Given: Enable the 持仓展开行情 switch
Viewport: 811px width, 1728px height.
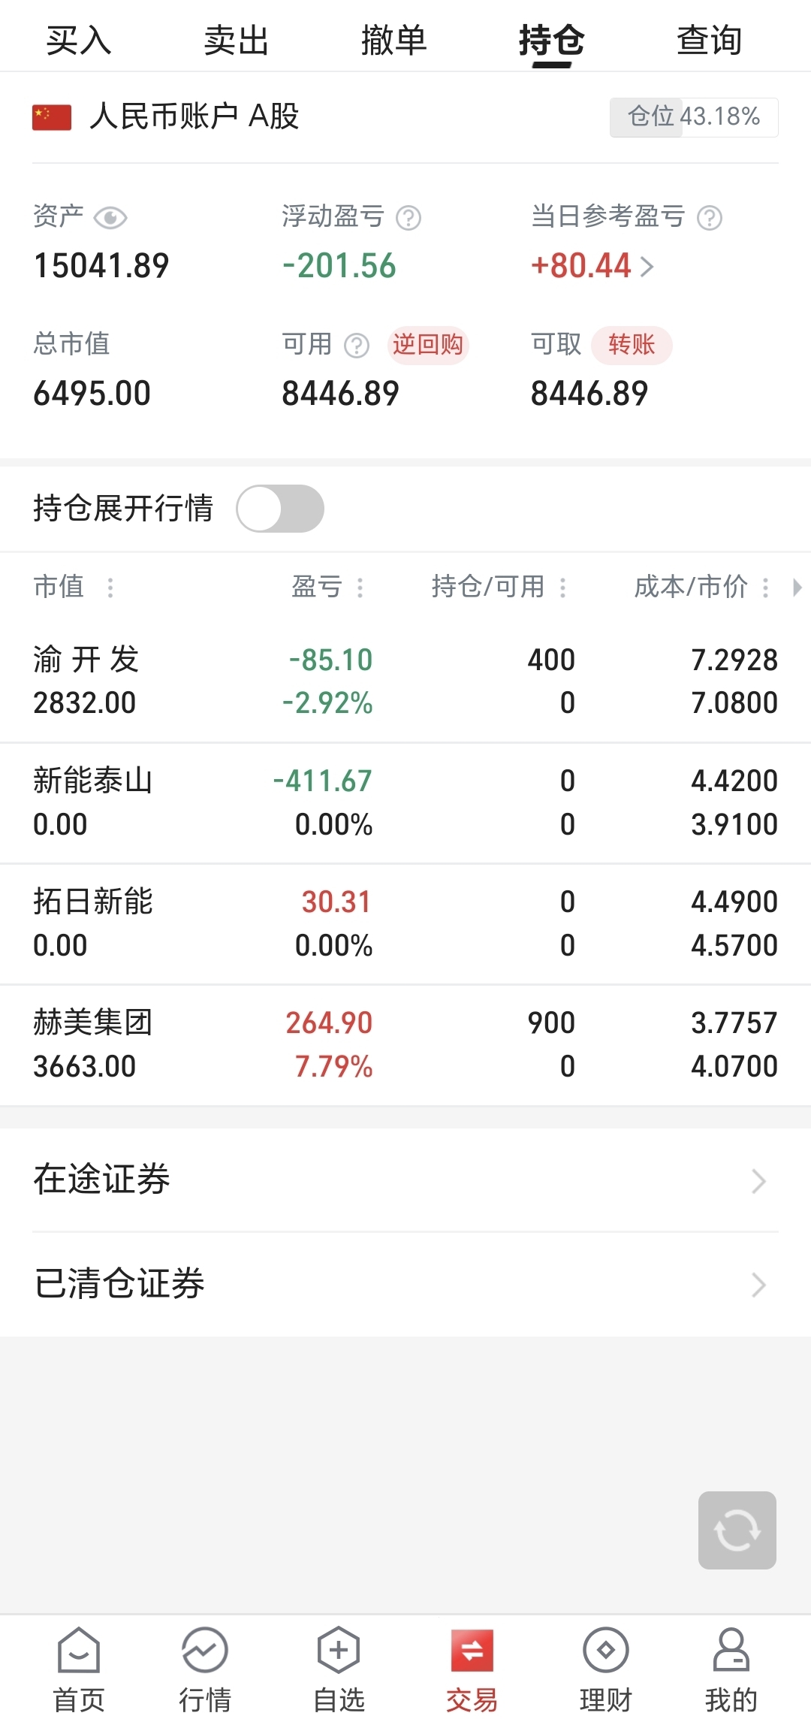Looking at the screenshot, I should 280,509.
